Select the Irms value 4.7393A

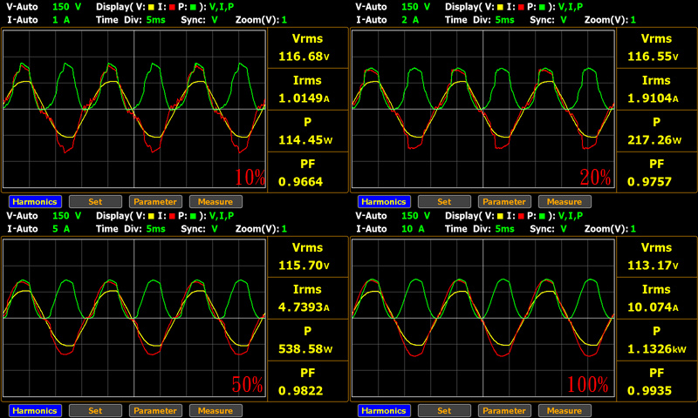click(304, 307)
